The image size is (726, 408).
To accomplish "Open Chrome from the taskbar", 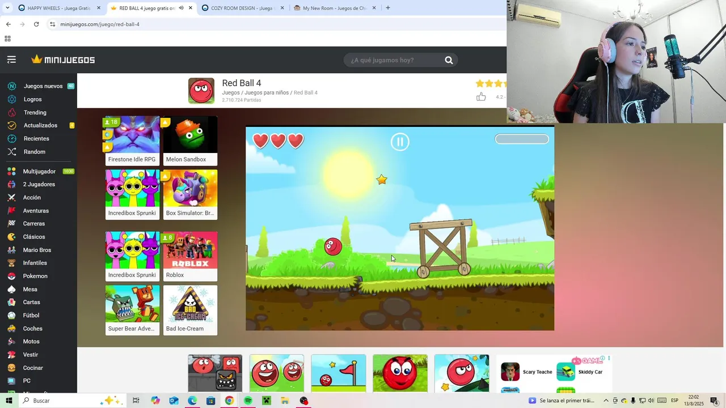I will click(229, 401).
